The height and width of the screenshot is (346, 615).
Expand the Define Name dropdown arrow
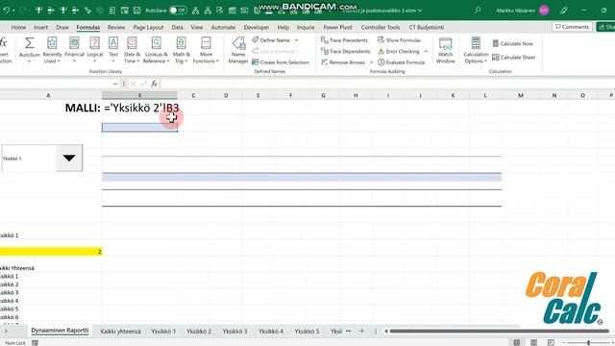tap(297, 40)
